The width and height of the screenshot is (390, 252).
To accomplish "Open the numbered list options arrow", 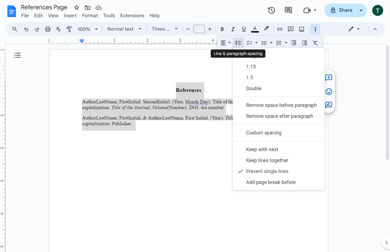I will [286, 43].
